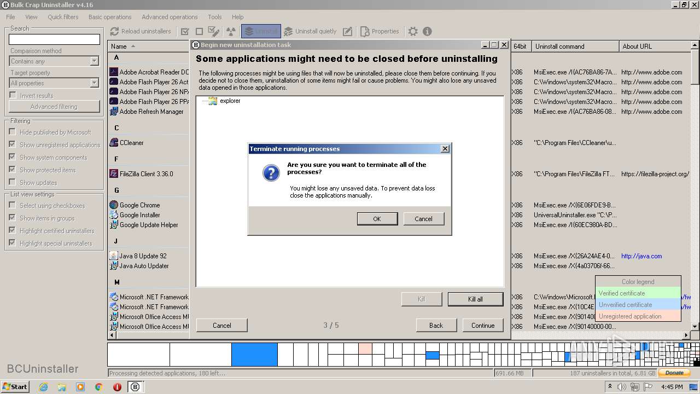This screenshot has height=394, width=700.
Task: Launch Opera from the taskbar
Action: coord(117,387)
